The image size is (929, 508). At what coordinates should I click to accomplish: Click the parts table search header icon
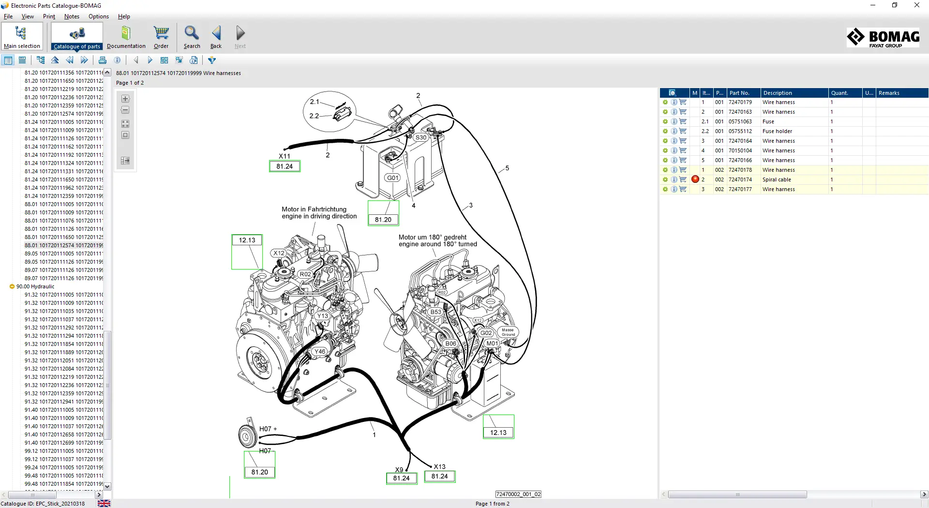click(x=672, y=93)
